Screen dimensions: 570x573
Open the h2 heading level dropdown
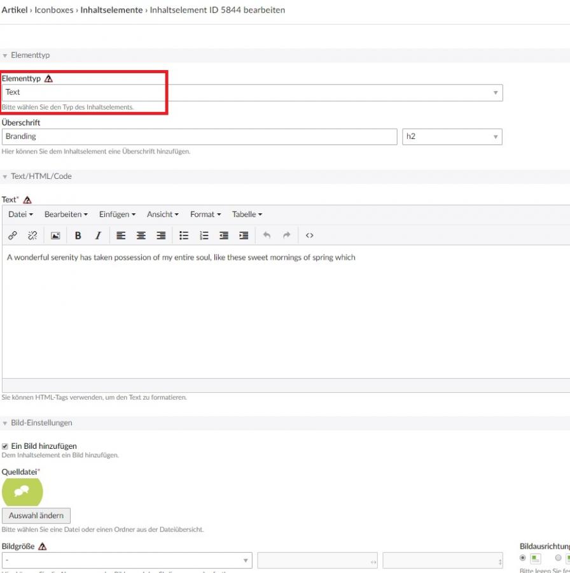(452, 137)
